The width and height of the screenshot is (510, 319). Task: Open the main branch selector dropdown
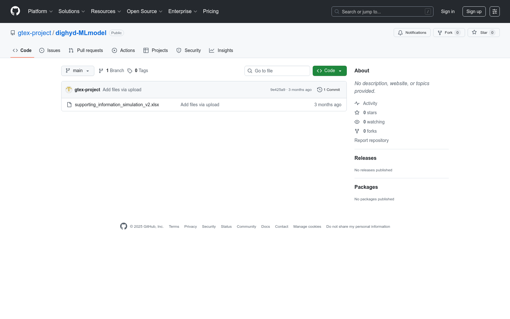pyautogui.click(x=78, y=71)
